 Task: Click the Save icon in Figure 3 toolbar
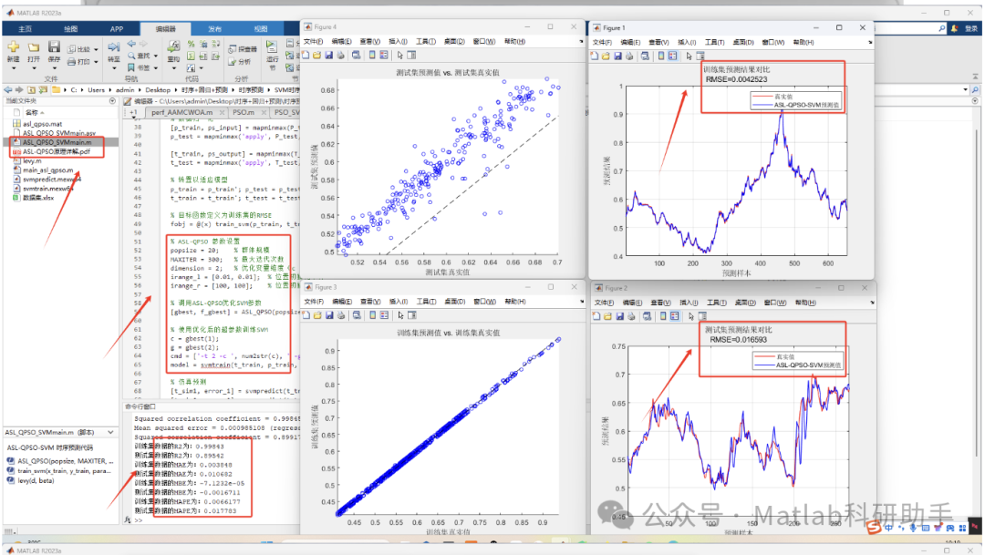[329, 315]
